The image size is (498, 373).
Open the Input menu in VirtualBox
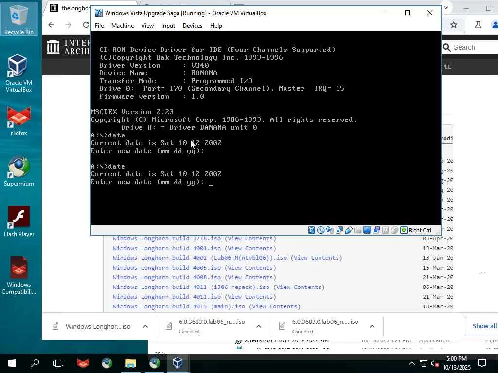pos(168,26)
